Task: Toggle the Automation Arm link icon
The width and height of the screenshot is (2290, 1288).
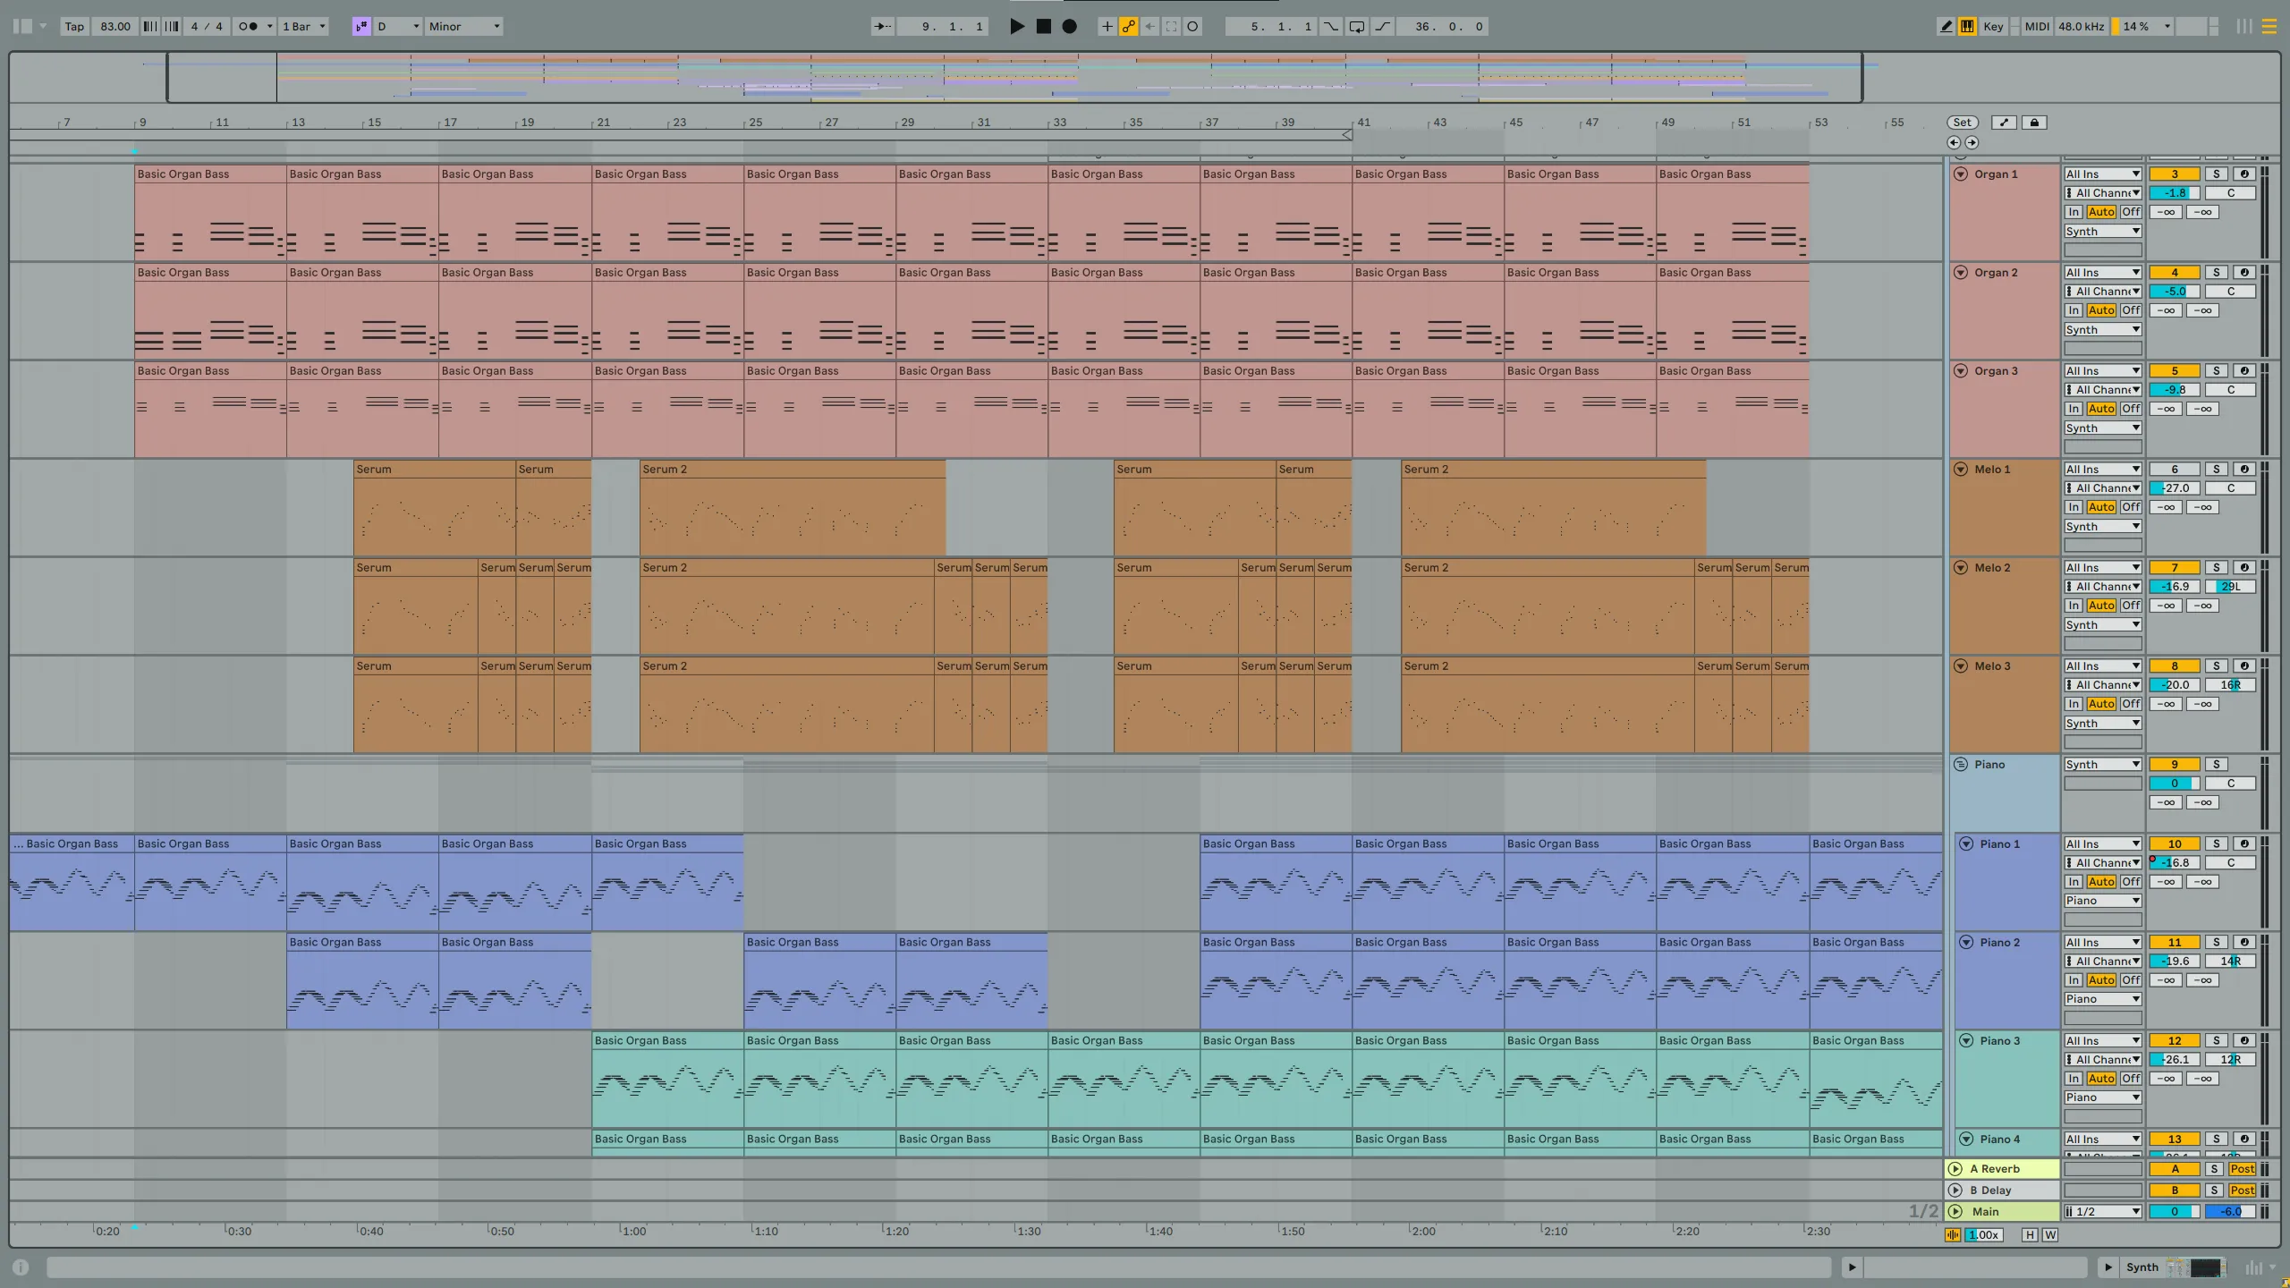Action: 1128,26
